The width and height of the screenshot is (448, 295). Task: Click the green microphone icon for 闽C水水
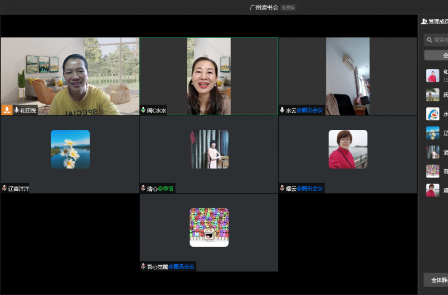click(x=144, y=110)
